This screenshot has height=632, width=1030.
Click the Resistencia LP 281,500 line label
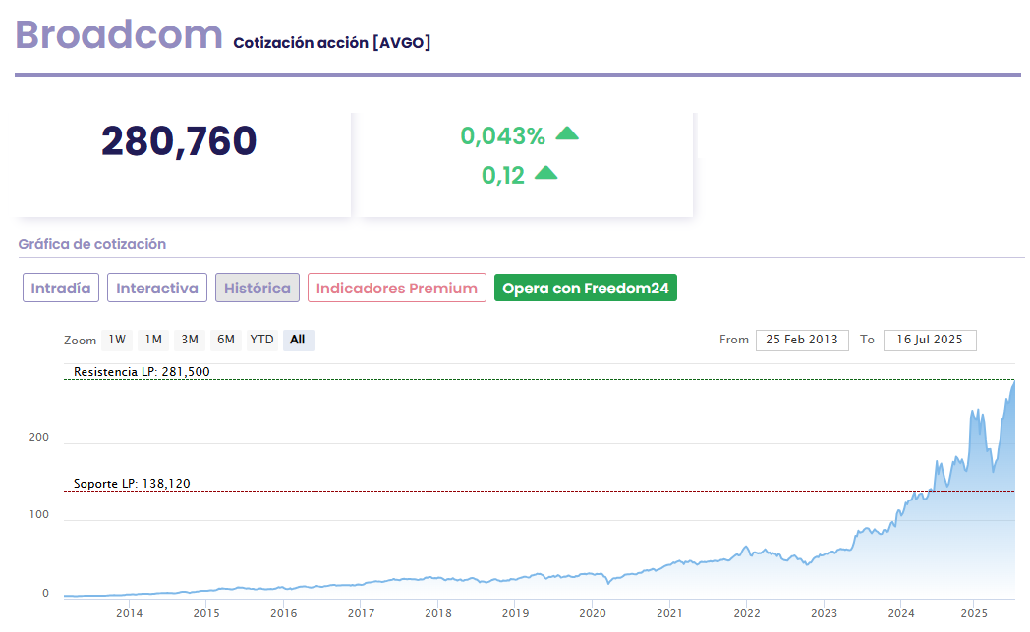(x=142, y=372)
